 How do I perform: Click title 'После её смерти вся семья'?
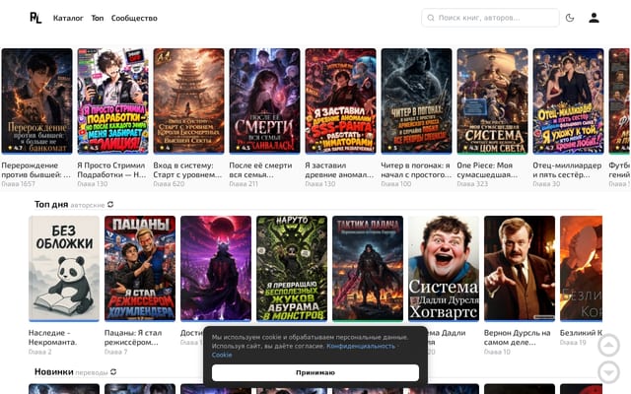tap(260, 170)
